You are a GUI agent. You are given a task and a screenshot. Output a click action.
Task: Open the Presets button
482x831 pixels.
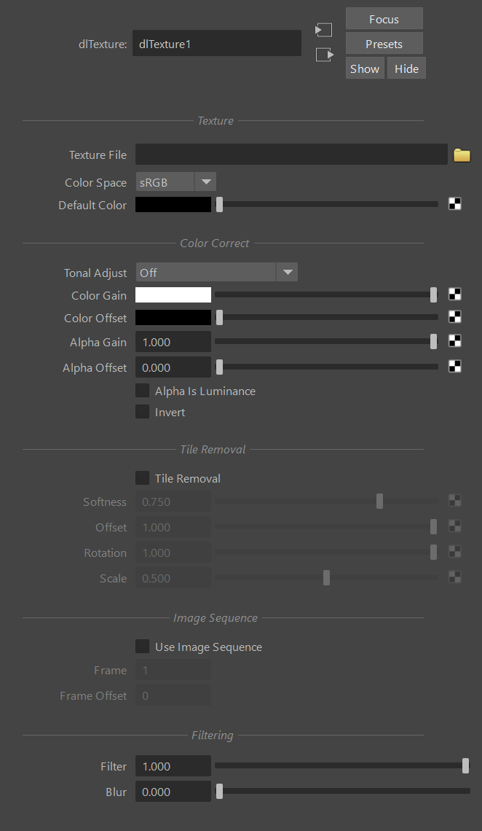tap(384, 44)
